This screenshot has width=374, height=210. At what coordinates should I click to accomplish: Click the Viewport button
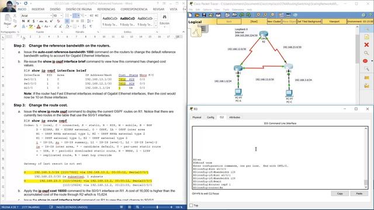[x=334, y=22]
